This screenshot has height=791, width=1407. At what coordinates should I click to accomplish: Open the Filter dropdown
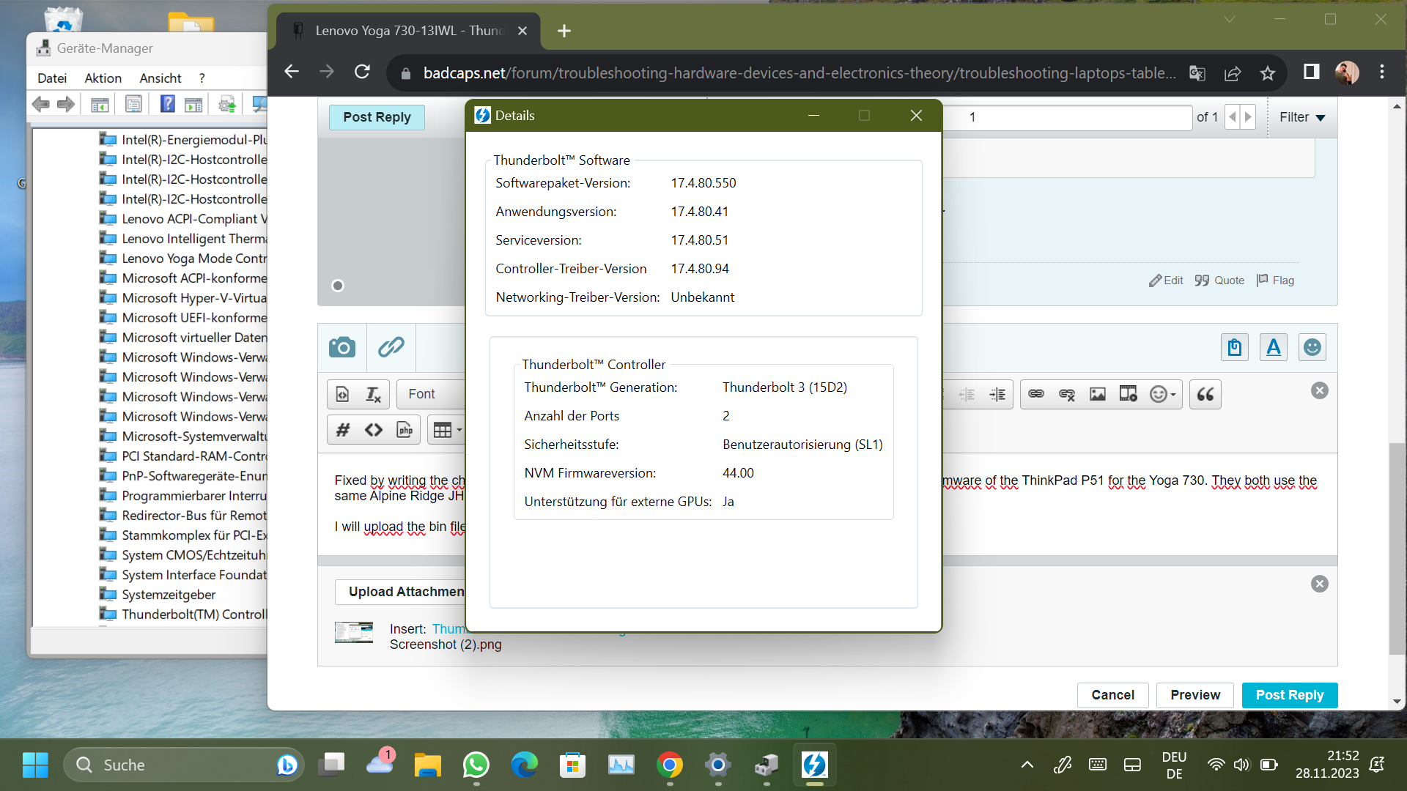point(1302,117)
